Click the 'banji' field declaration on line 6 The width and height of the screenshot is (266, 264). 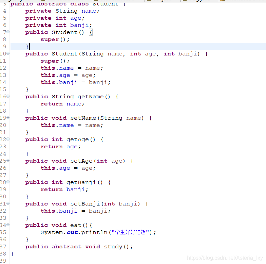[x=79, y=25]
